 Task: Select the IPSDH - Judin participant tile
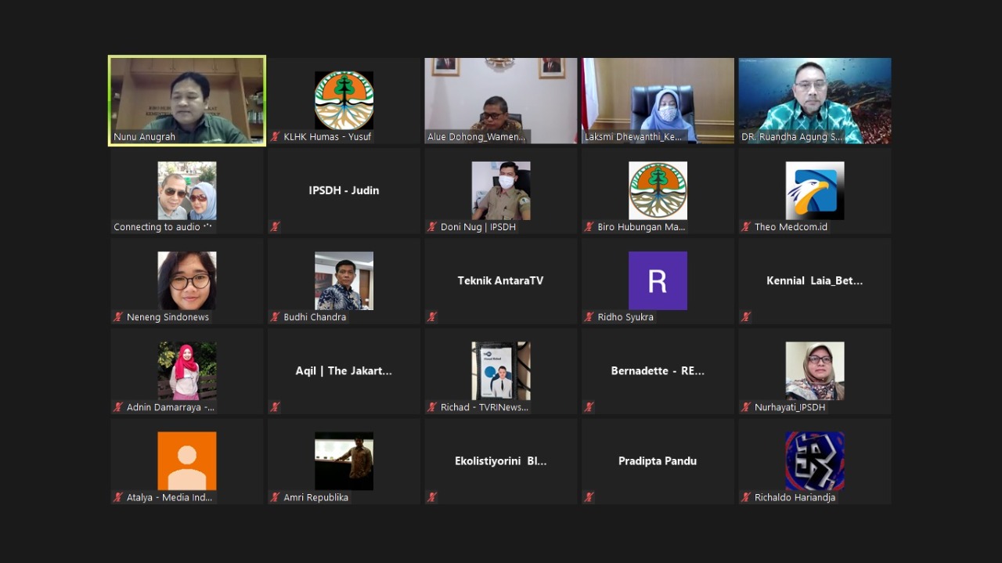[344, 190]
